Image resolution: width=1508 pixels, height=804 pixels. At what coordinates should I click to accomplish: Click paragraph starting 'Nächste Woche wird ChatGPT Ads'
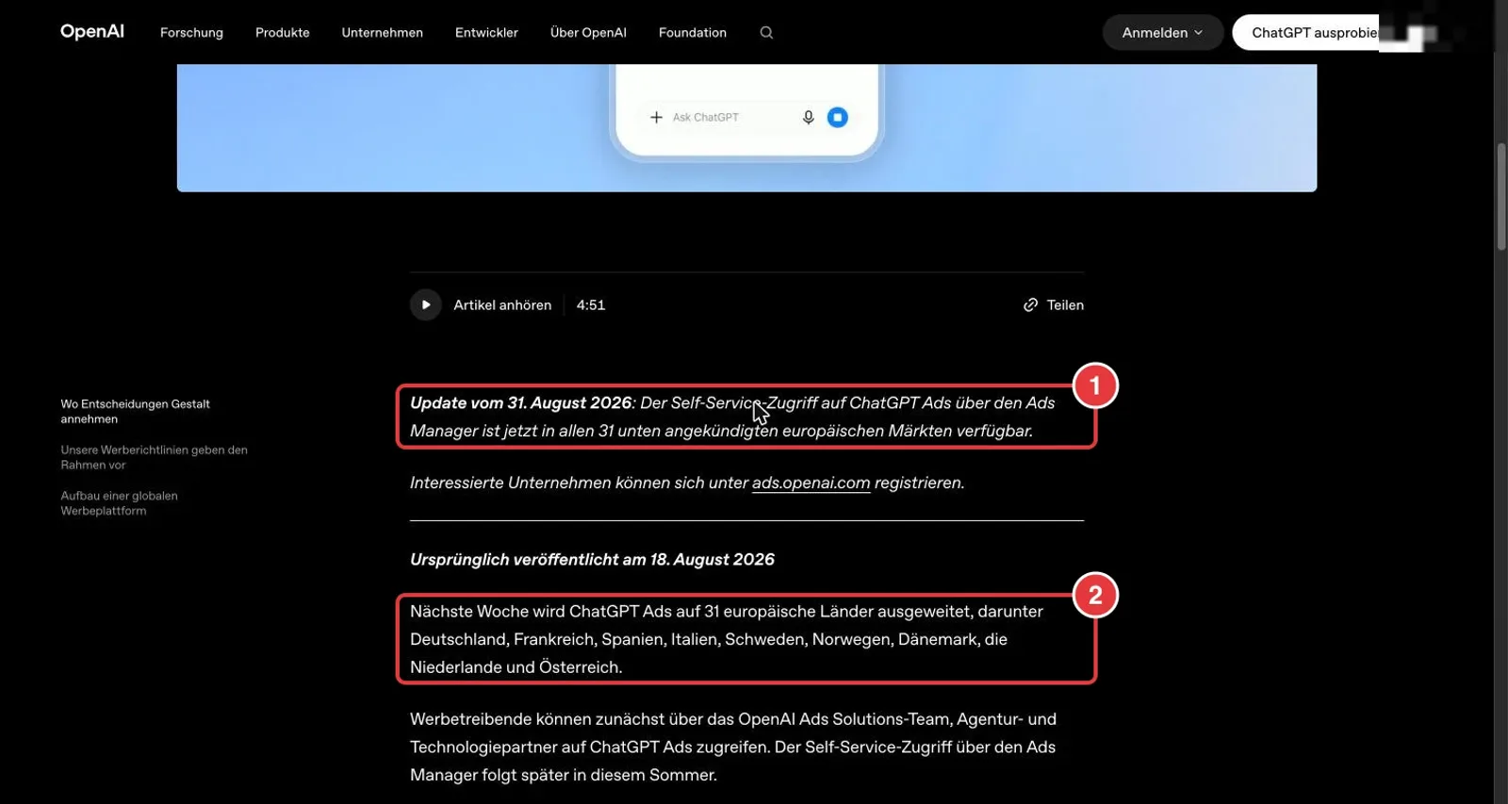[x=727, y=639]
